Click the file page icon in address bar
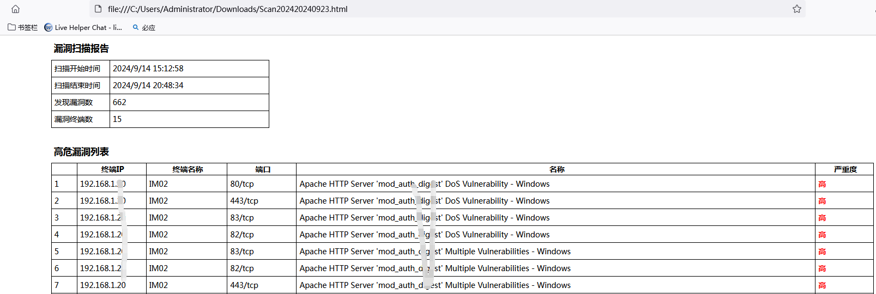The height and width of the screenshot is (294, 876). click(98, 9)
